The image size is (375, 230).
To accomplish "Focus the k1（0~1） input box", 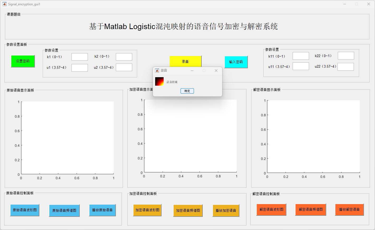I will click(80, 57).
